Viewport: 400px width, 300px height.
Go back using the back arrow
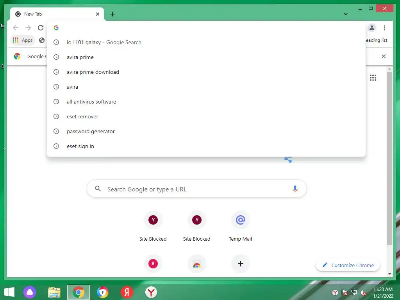point(16,28)
